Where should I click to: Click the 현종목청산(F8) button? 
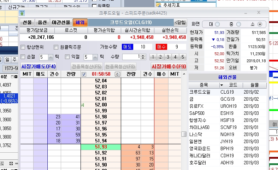[x=120, y=66]
